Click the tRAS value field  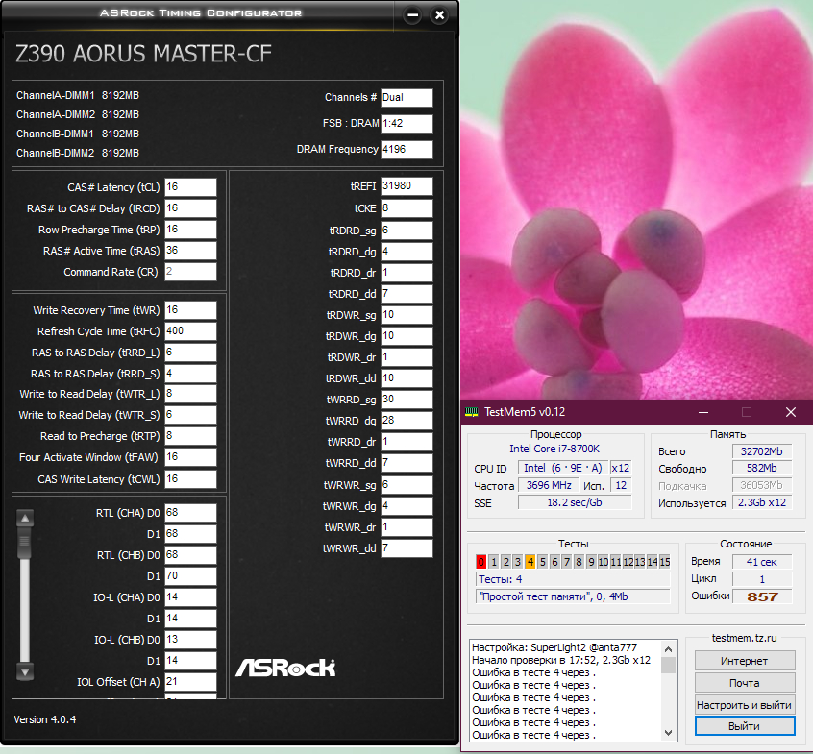pyautogui.click(x=190, y=251)
